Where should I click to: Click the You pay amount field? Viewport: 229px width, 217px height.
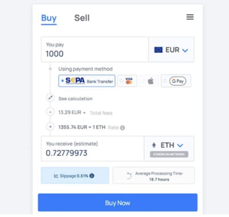tap(95, 49)
